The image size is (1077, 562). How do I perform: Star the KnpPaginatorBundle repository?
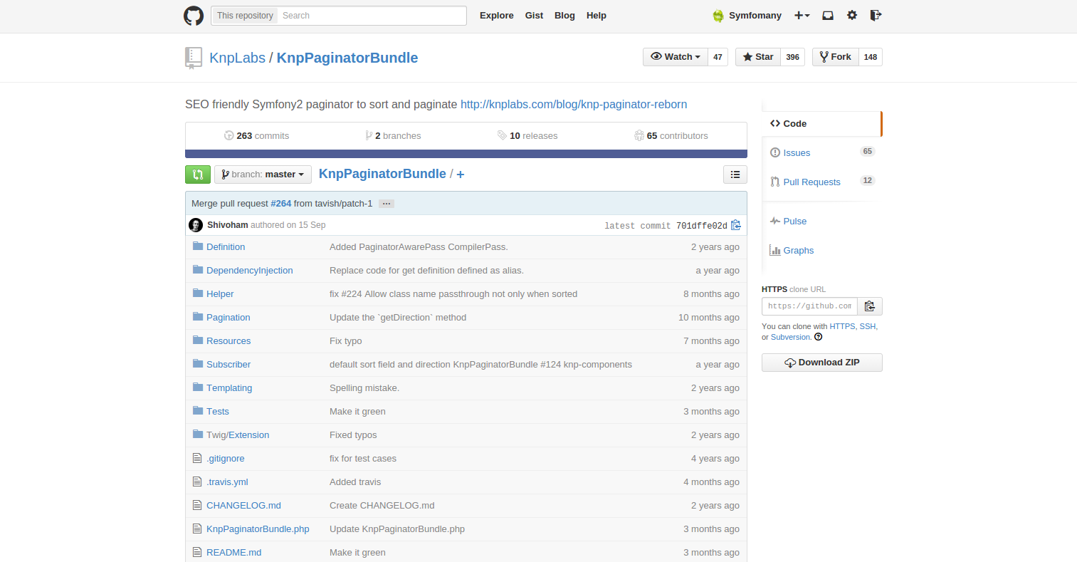(758, 57)
